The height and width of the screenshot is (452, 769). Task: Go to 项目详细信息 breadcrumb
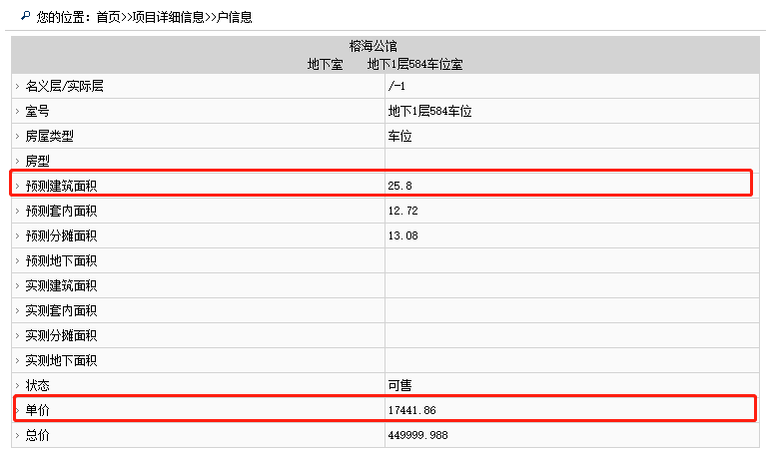(x=168, y=17)
